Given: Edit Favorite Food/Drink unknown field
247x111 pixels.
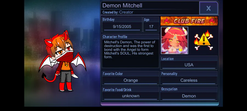Looking at the screenshot, I should tap(131, 96).
